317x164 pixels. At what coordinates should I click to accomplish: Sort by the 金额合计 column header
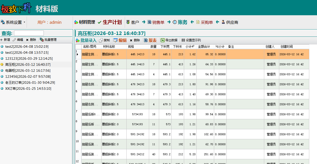click(x=204, y=46)
